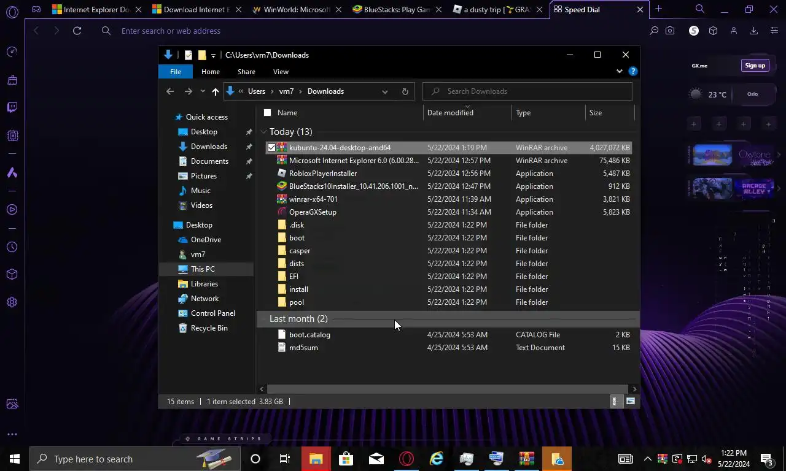Screen dimensions: 786x471
Task: Open Opera sidebar Settings gear icon
Action: 12,302
